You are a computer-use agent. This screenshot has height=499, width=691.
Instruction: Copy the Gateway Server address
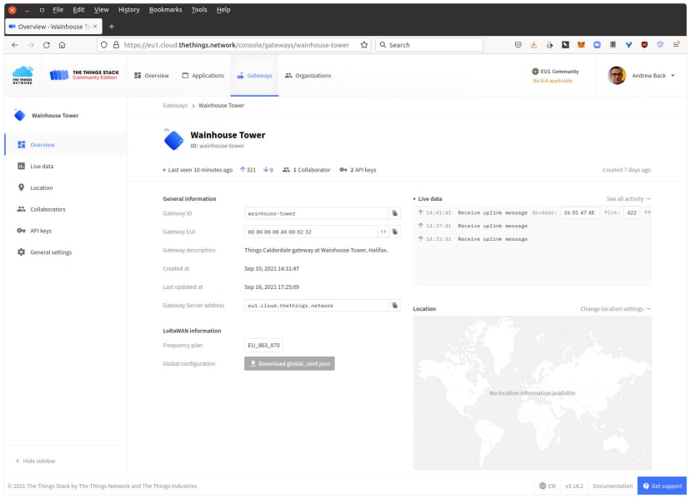click(395, 305)
